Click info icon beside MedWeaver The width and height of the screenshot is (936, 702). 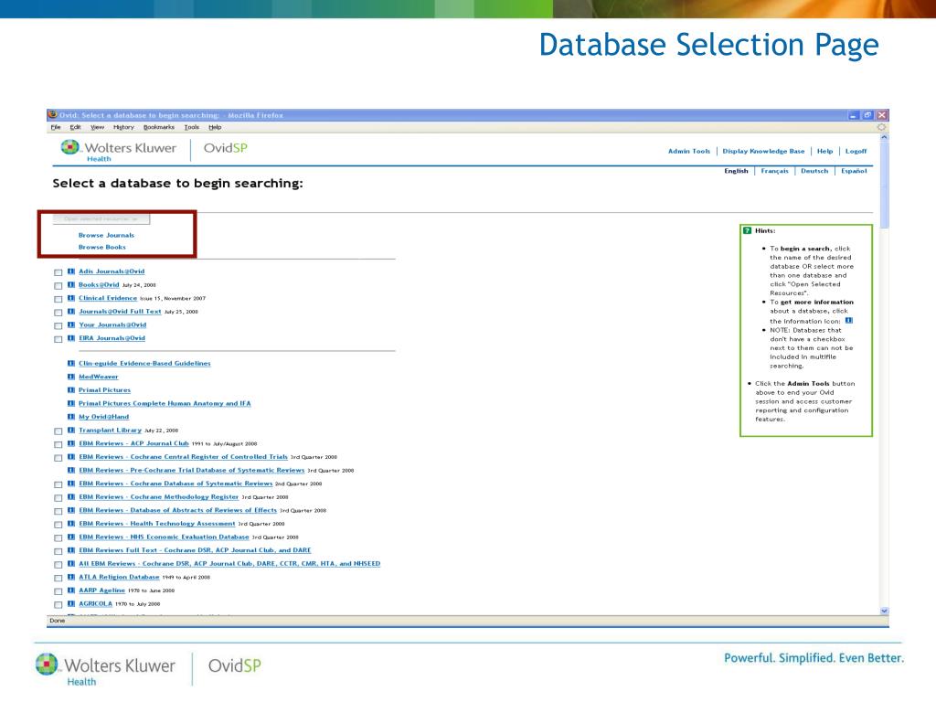coord(71,377)
